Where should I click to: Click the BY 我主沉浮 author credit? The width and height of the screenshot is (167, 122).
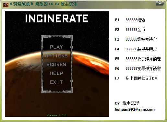pyautogui.click(x=127, y=103)
